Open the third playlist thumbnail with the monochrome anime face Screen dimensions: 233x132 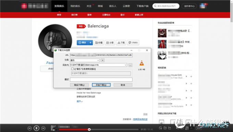tap(162, 55)
